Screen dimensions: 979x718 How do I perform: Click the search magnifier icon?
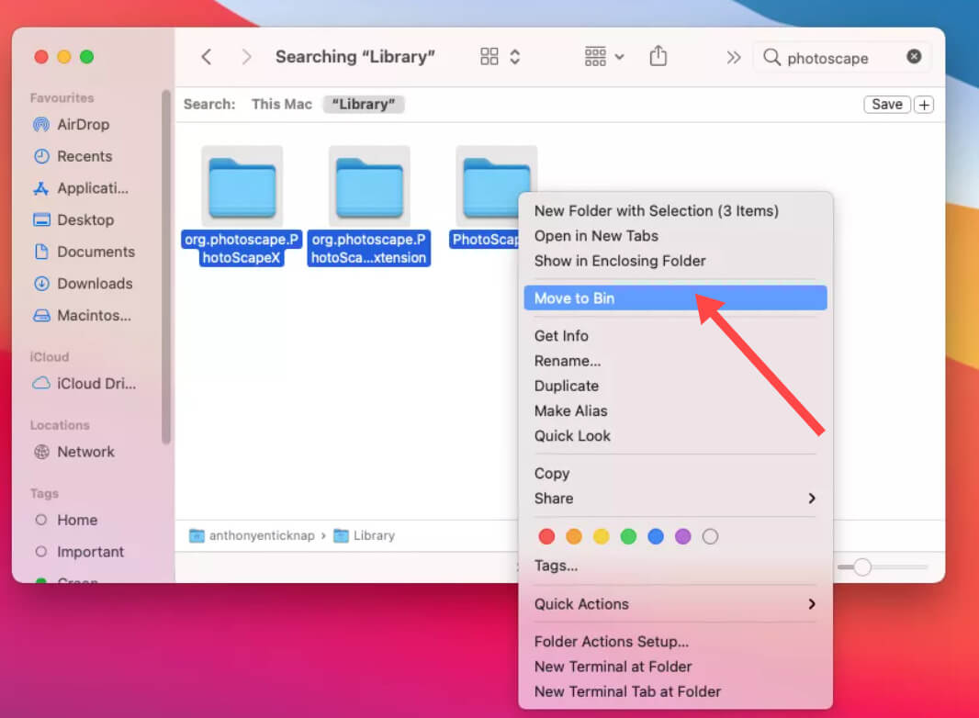[771, 58]
